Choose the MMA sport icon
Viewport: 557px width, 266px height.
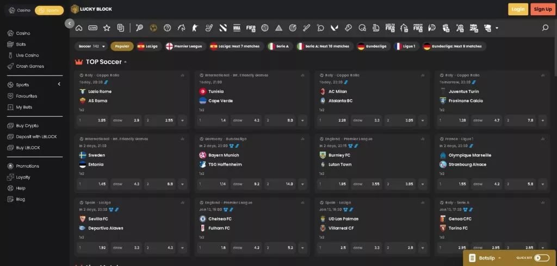click(x=237, y=28)
